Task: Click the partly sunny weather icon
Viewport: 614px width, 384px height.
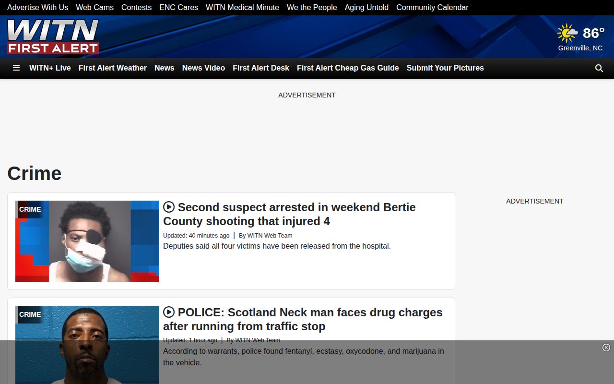Action: (567, 33)
